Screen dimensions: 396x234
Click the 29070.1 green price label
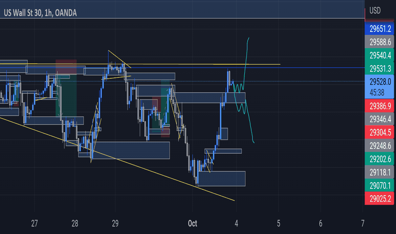pos(379,185)
